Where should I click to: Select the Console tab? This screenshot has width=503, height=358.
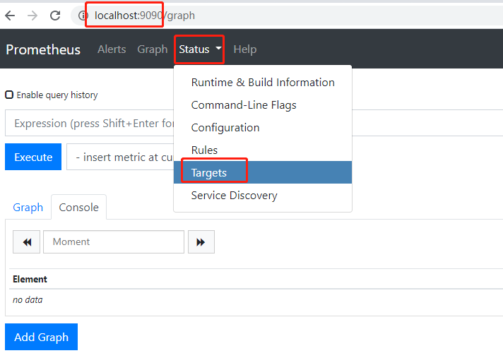78,208
